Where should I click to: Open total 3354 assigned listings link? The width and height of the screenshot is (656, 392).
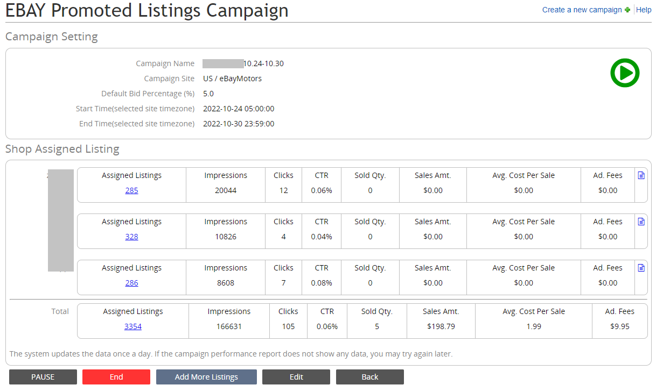(133, 326)
